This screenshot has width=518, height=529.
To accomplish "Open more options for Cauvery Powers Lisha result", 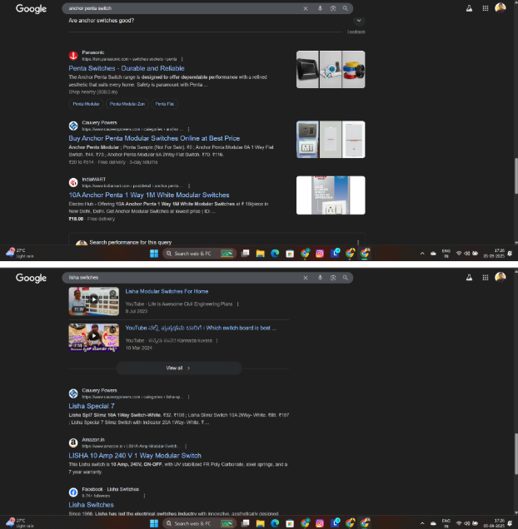I will click(x=188, y=397).
